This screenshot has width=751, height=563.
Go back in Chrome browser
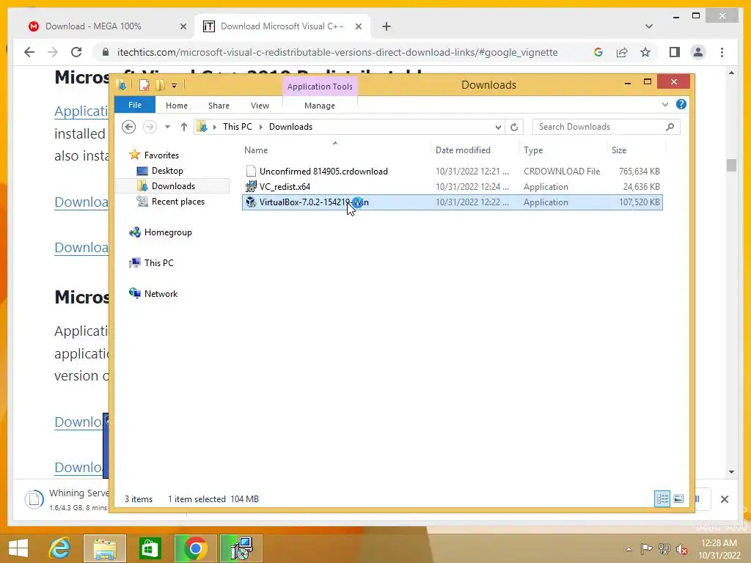(29, 52)
